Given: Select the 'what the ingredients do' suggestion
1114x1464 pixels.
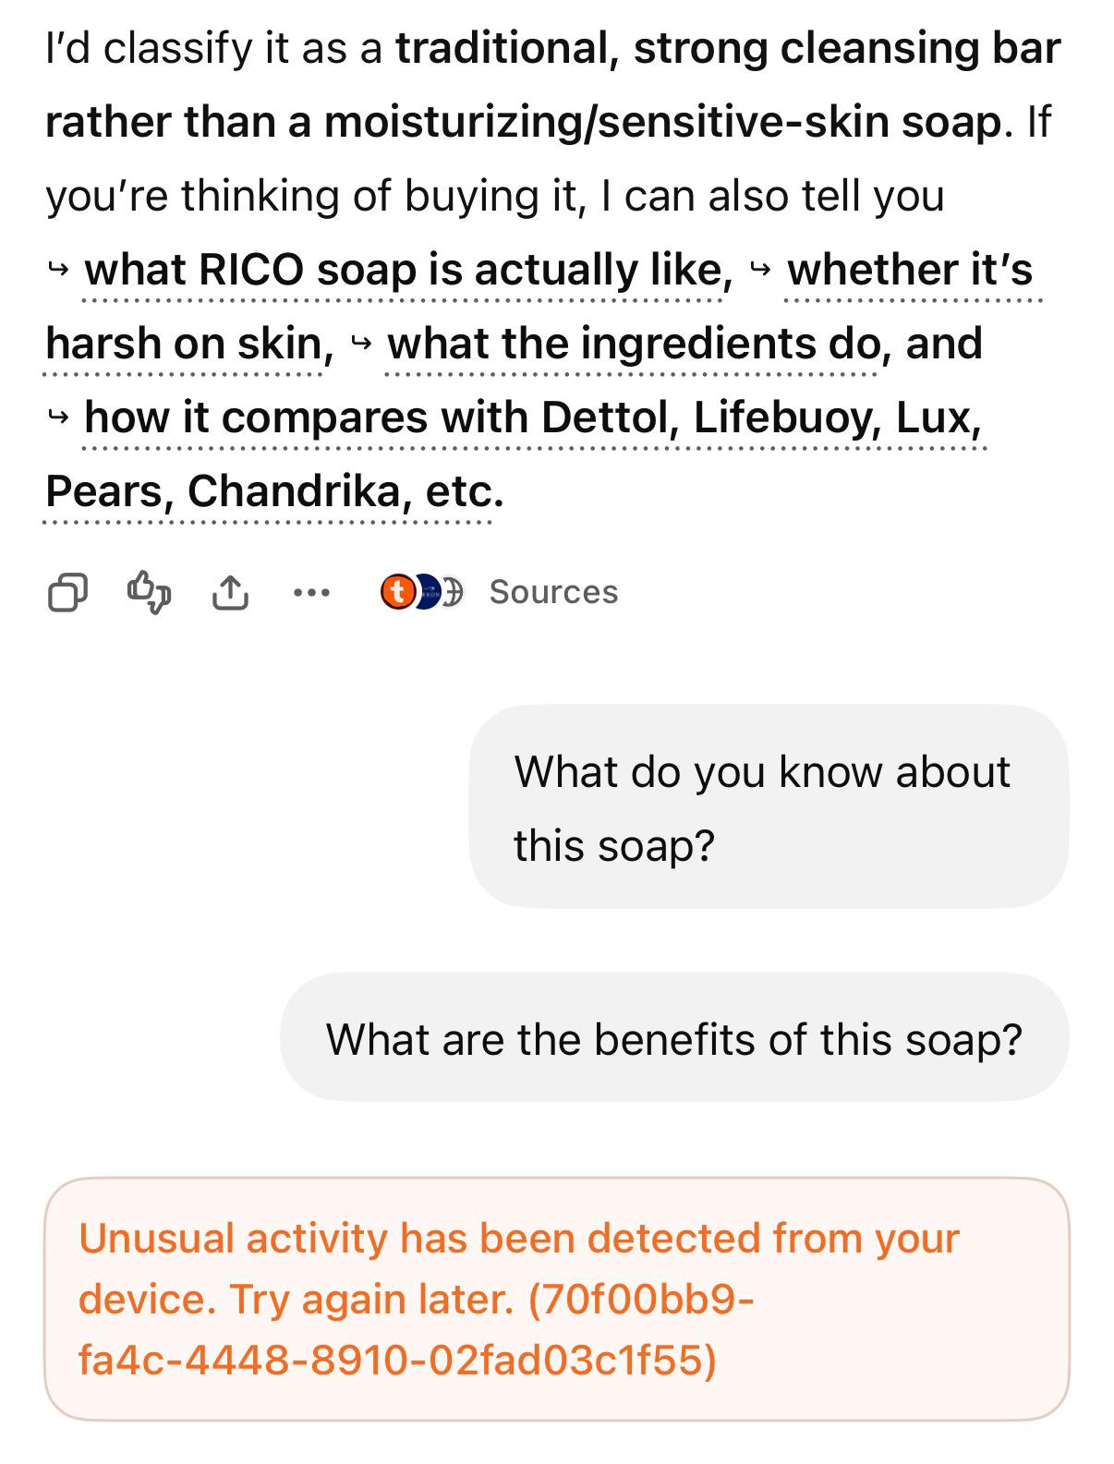Looking at the screenshot, I should [633, 344].
